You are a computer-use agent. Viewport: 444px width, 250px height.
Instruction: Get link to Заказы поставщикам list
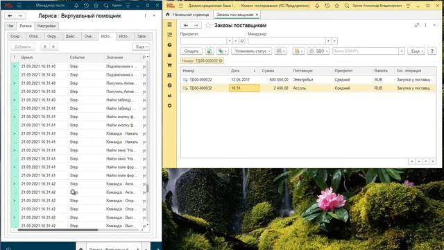(416, 25)
